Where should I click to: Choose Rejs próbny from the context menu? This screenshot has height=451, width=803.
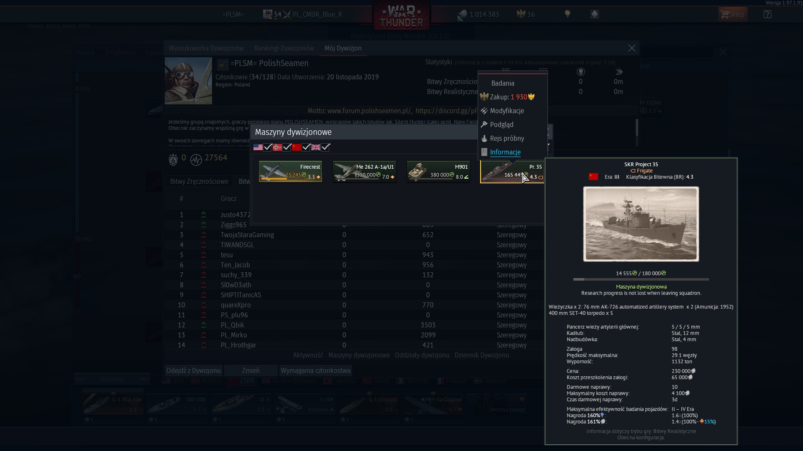[x=506, y=139]
